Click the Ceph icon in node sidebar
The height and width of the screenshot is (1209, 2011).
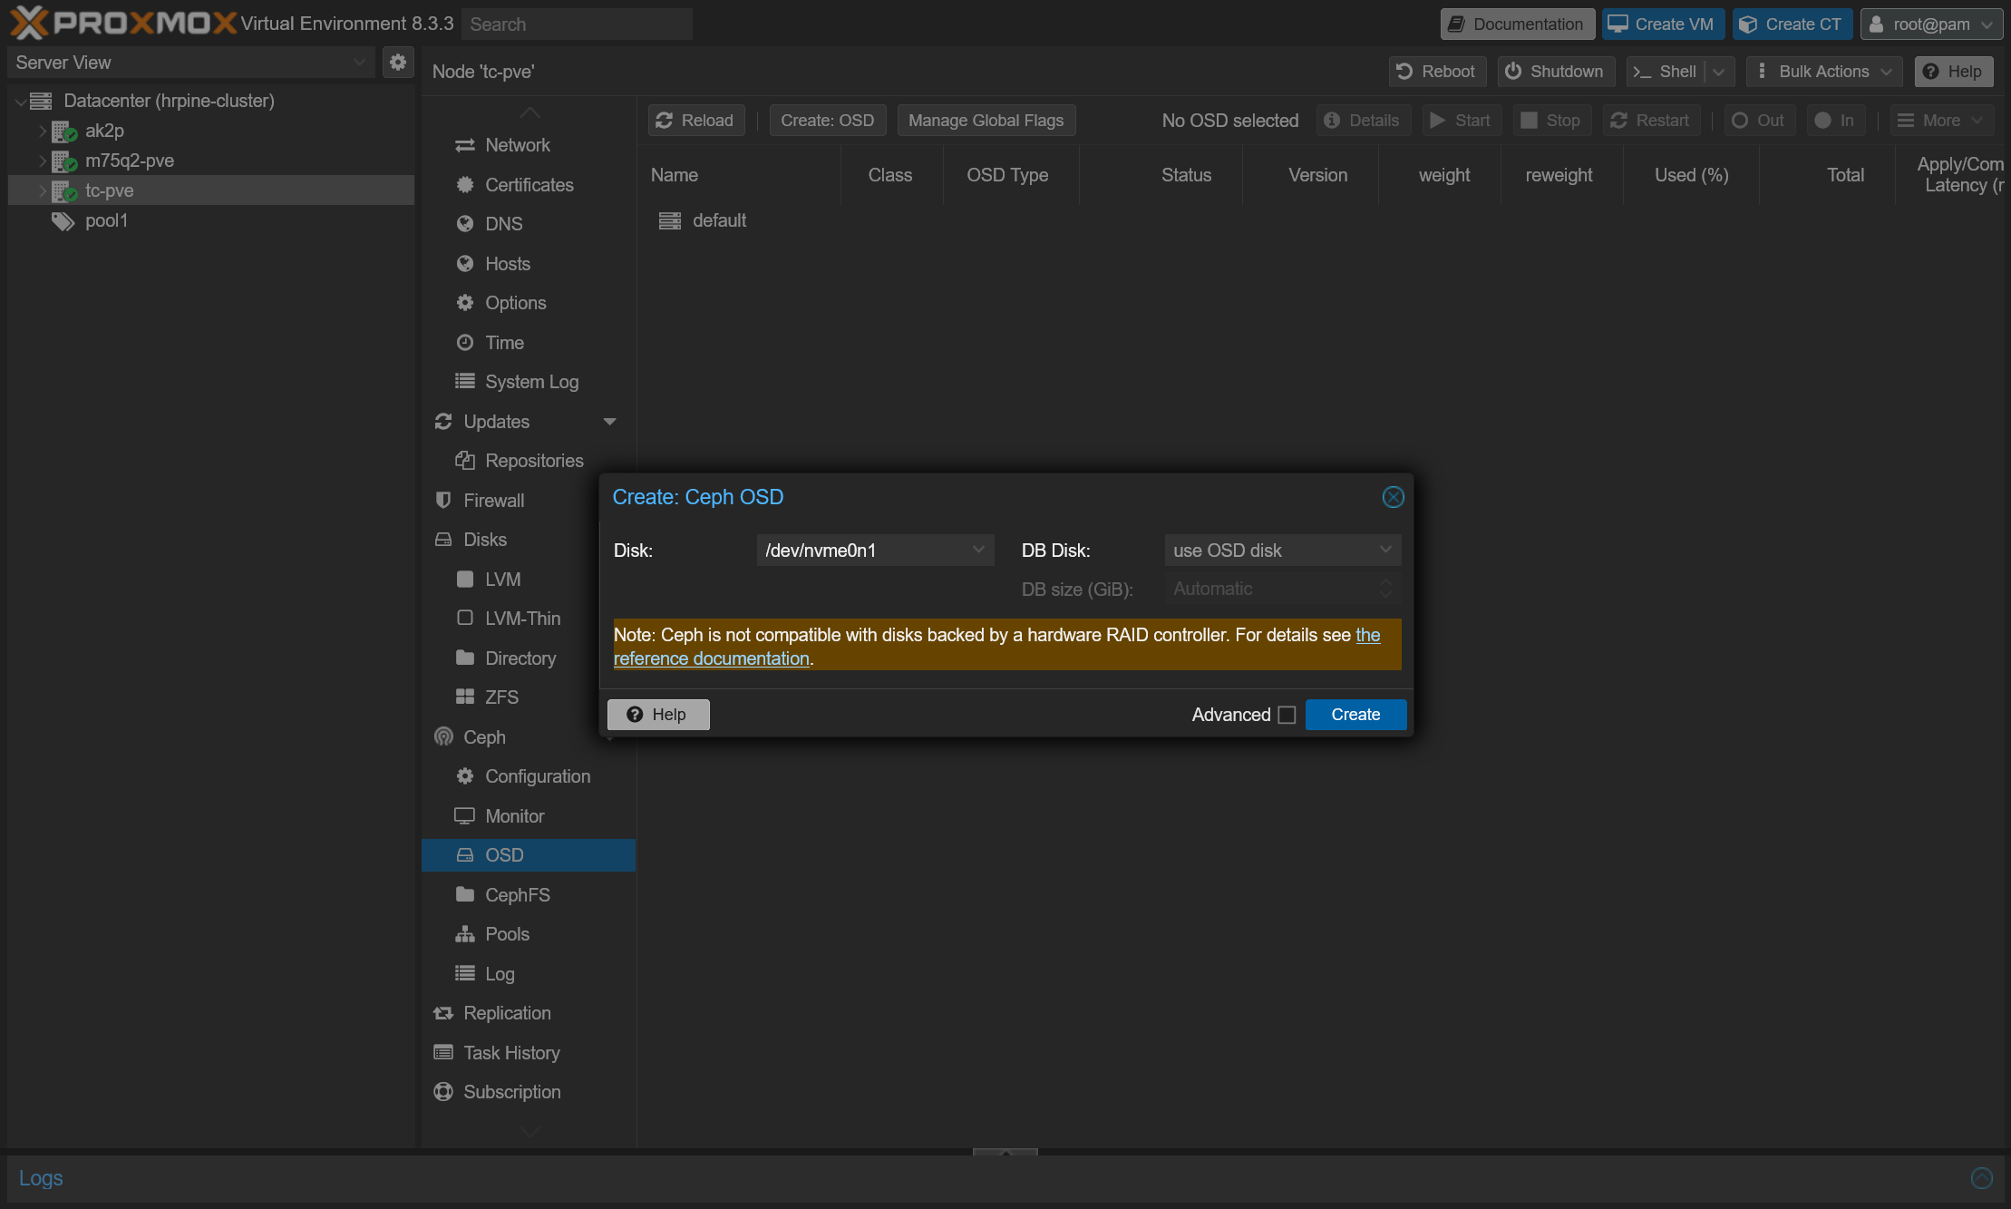pyautogui.click(x=443, y=737)
